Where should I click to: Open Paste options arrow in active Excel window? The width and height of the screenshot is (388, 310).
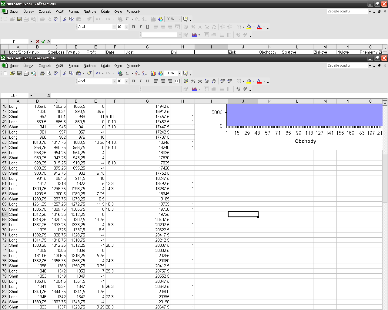[x=84, y=73]
